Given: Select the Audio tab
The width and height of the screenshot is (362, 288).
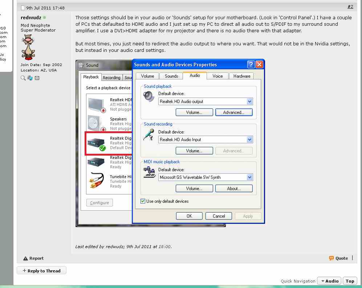Looking at the screenshot, I should click(x=195, y=75).
